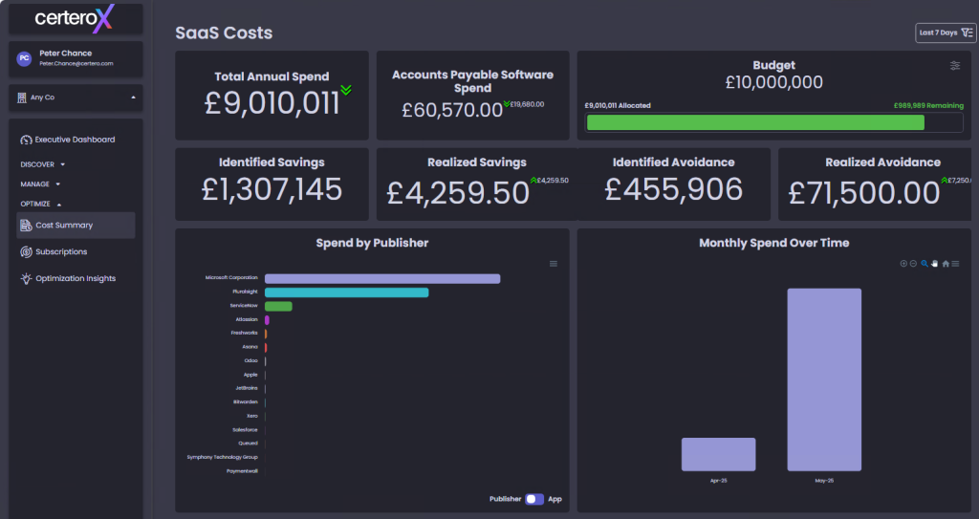This screenshot has height=519, width=979.
Task: Expand the DISCOVER section
Action: (42, 165)
